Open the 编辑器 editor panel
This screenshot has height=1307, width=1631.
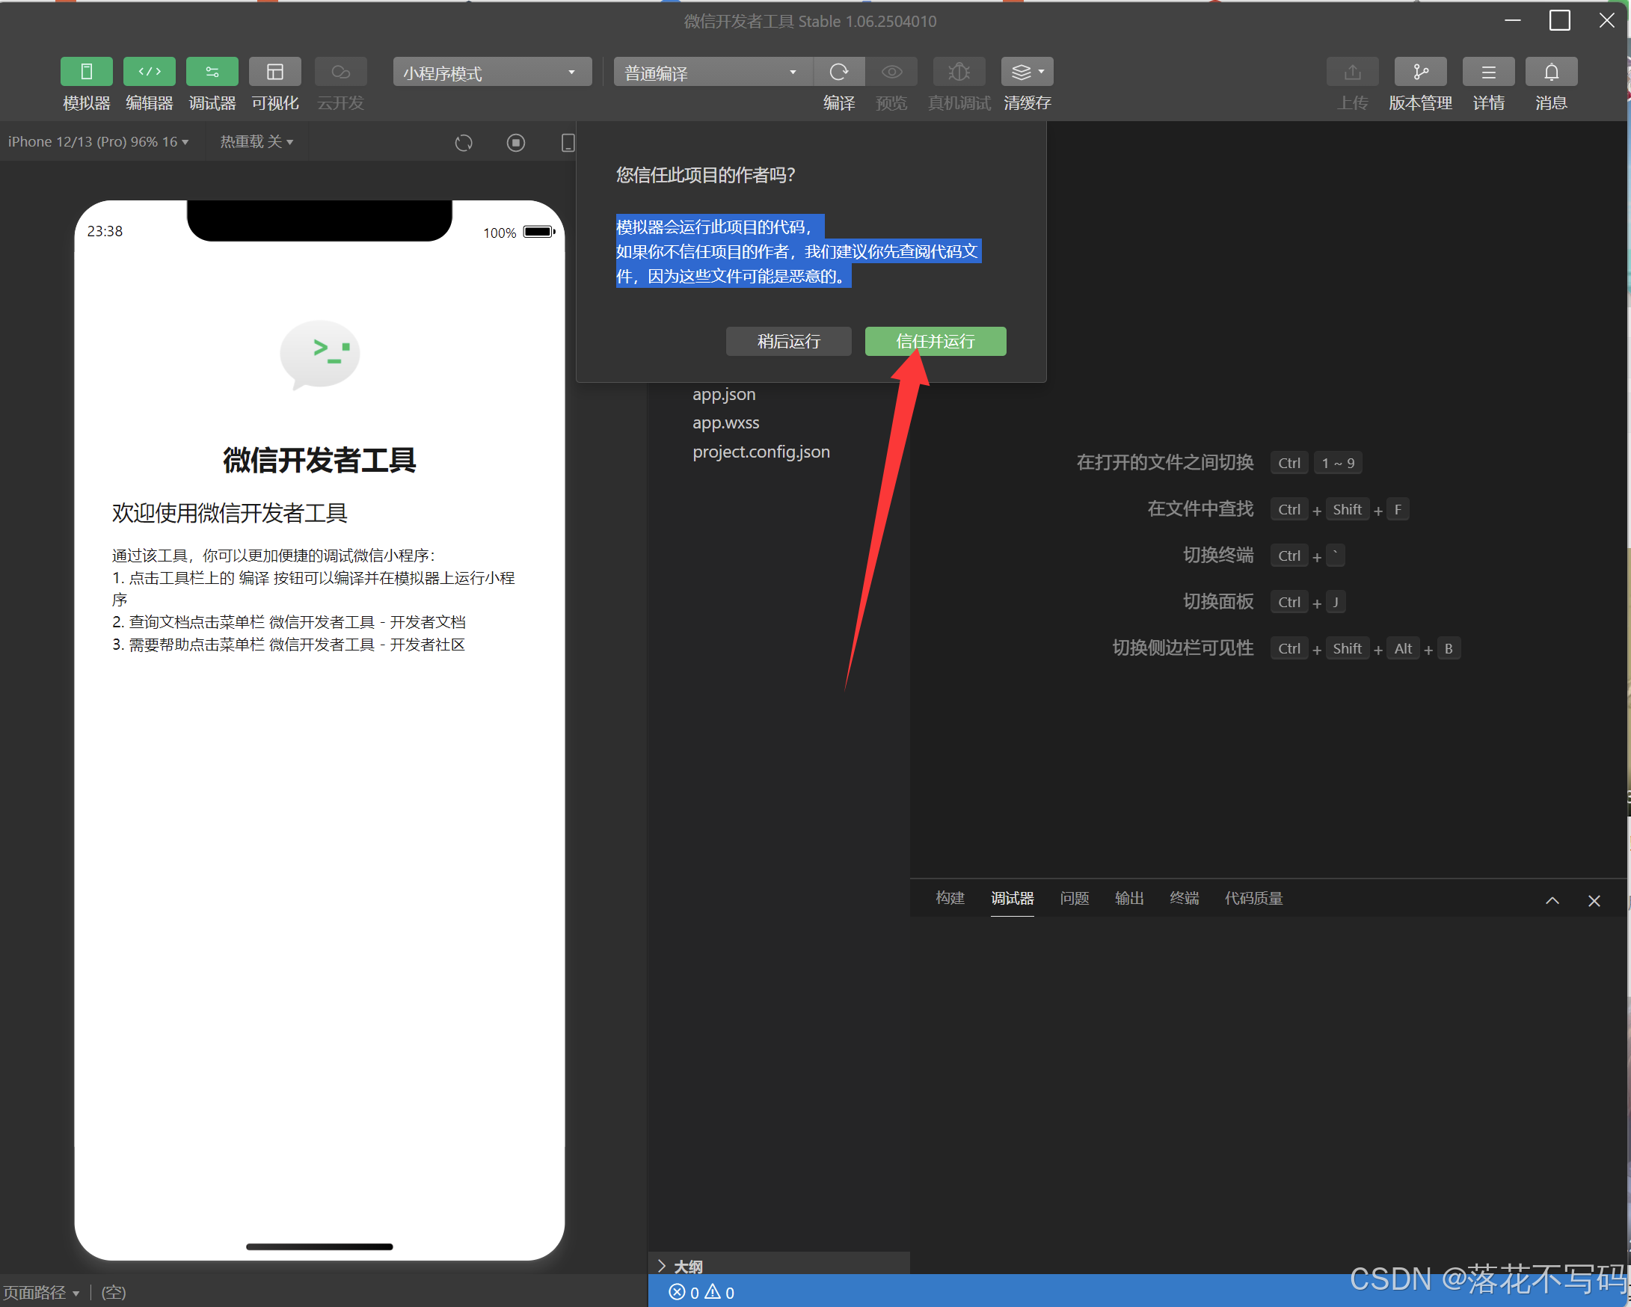(x=149, y=83)
